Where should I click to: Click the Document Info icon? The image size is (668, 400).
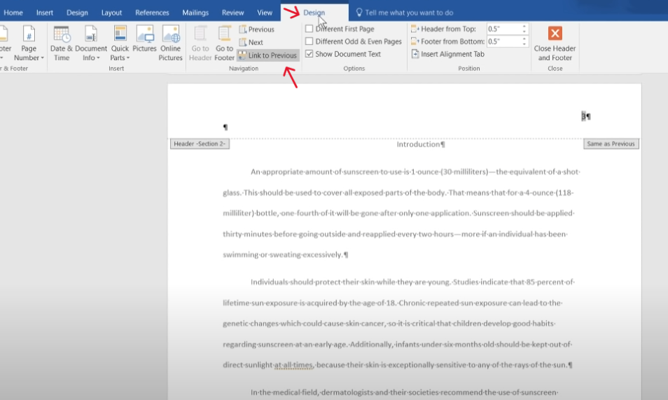tap(91, 34)
